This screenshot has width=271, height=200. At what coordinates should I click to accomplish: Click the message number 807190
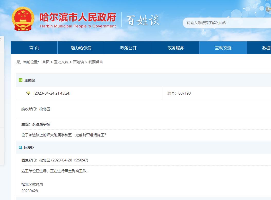[185, 93]
